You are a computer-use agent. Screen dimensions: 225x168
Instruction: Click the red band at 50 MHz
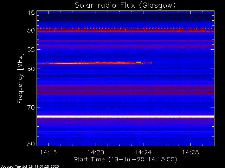point(126,31)
